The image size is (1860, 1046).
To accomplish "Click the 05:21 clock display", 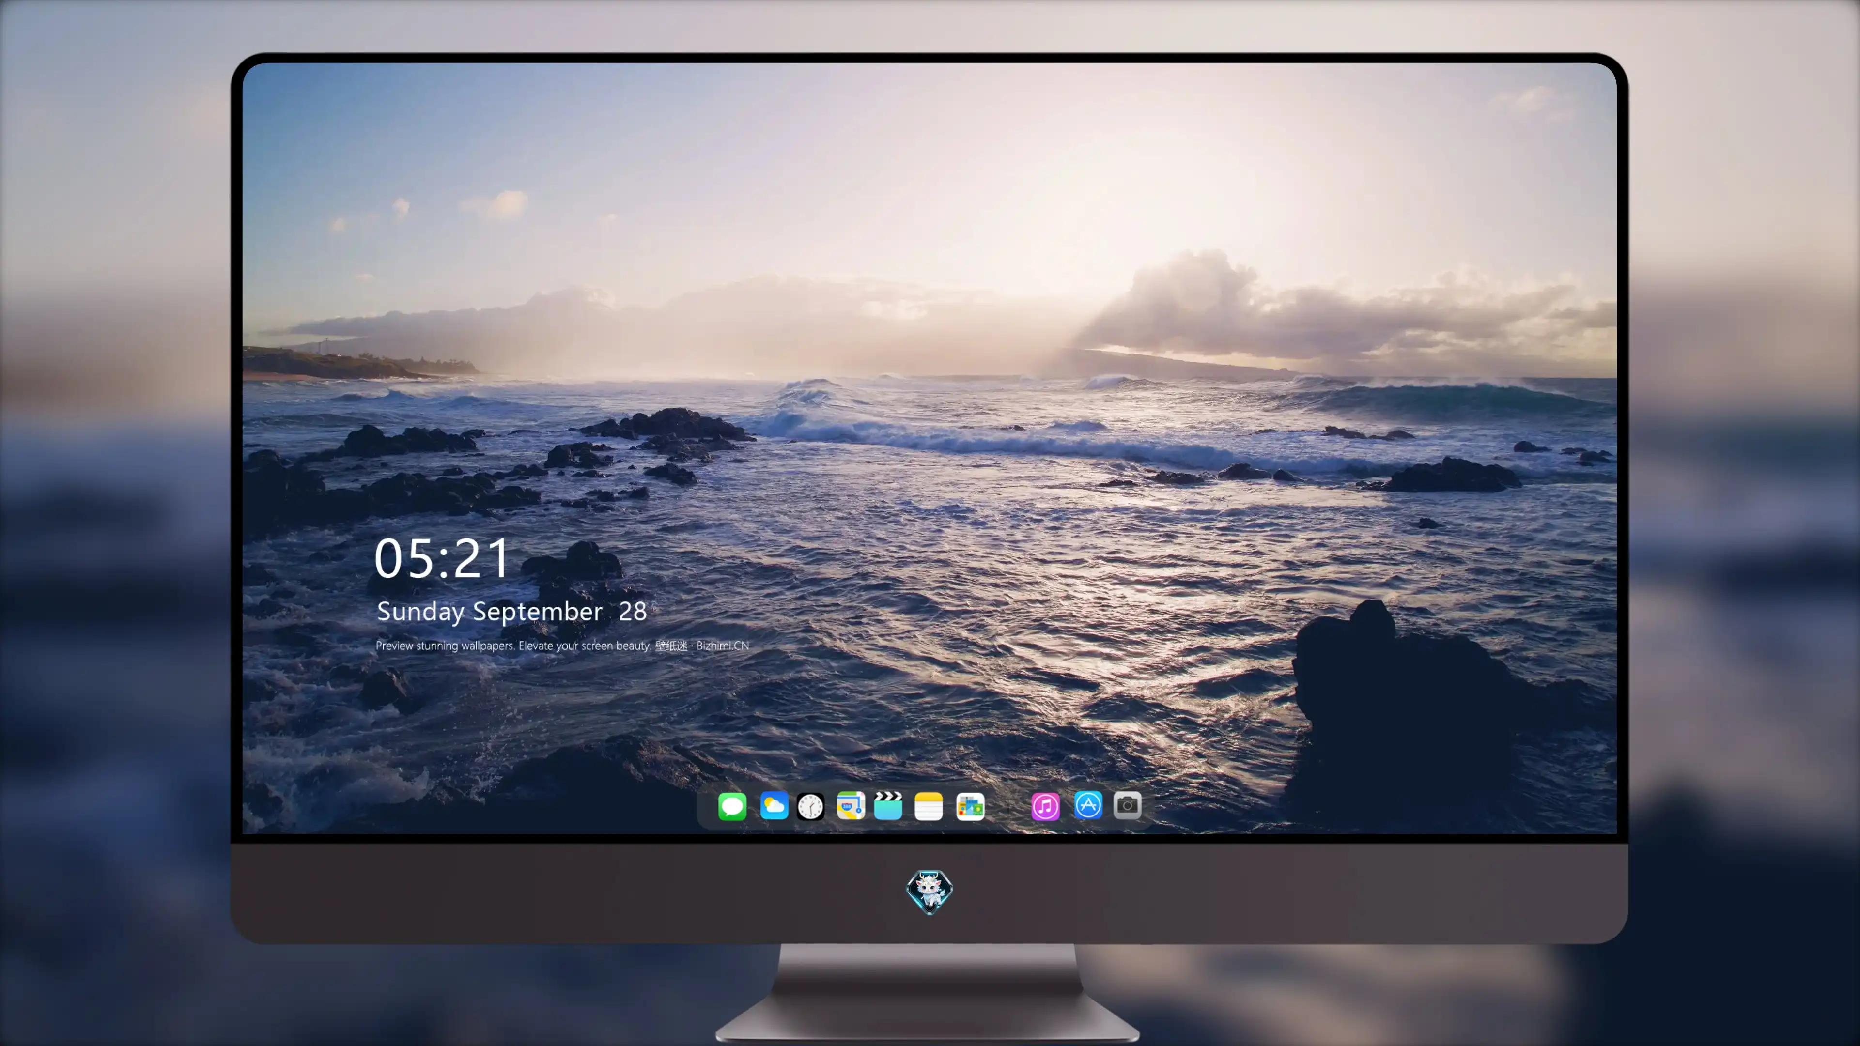I will [442, 558].
